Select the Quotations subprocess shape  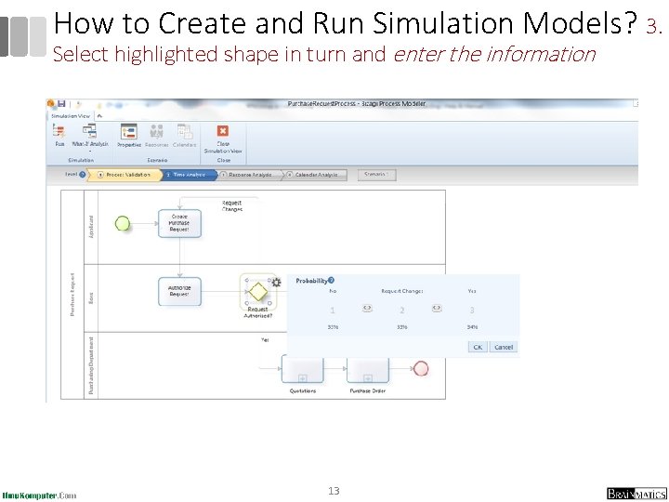point(303,370)
